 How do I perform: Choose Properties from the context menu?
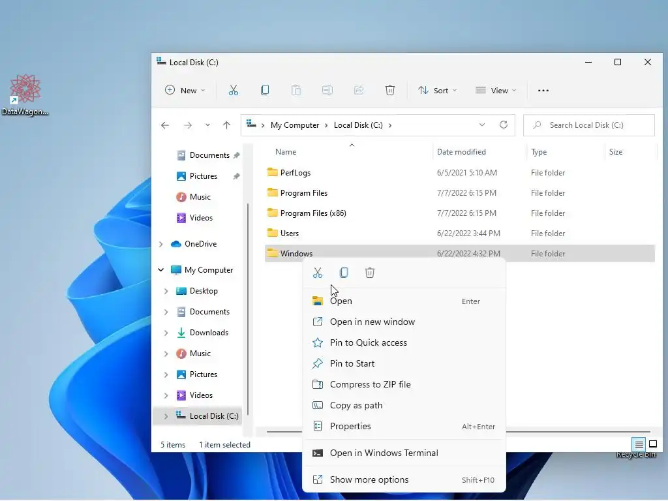coord(404,427)
